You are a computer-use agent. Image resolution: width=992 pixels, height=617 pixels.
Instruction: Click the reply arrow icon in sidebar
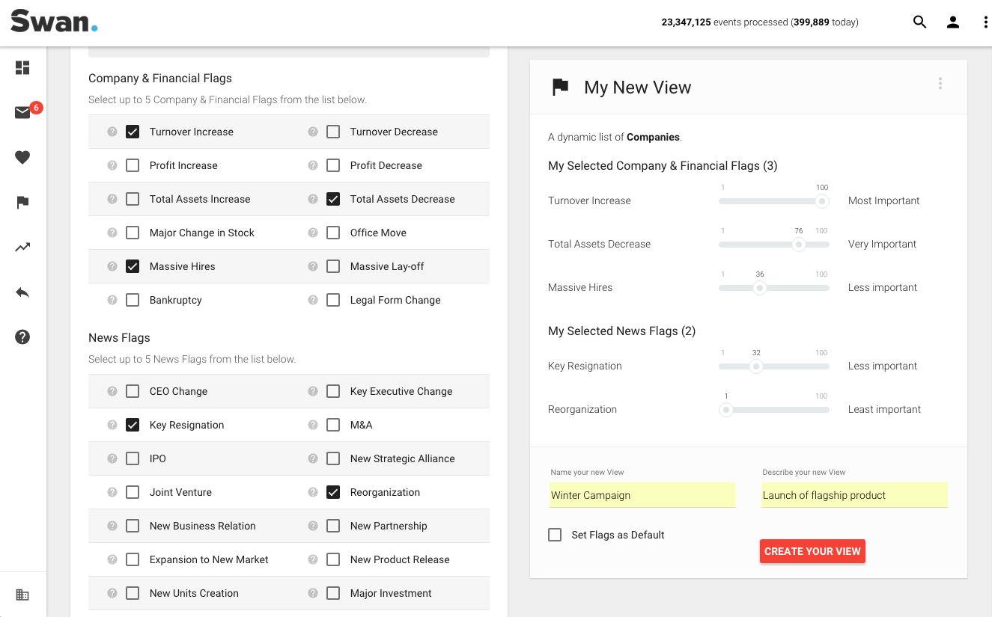click(22, 292)
